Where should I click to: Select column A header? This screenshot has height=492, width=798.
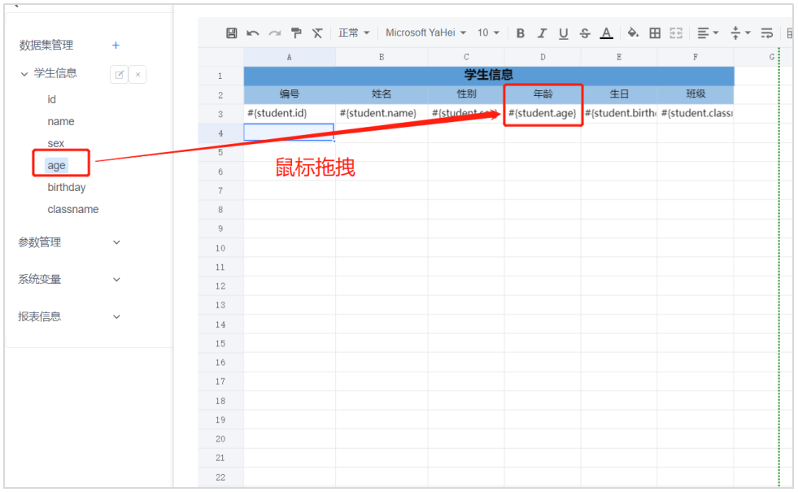point(289,57)
